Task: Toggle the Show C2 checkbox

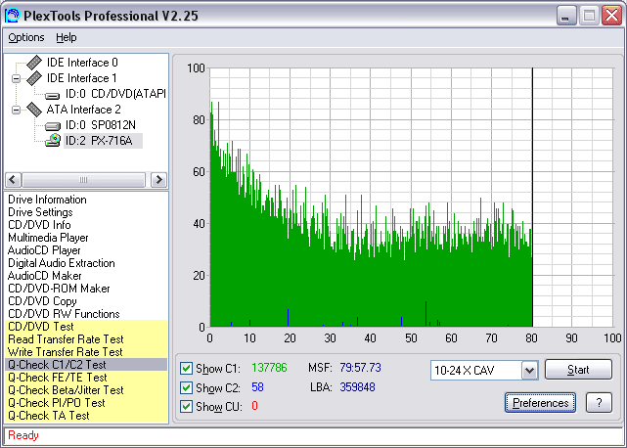Action: coord(186,387)
